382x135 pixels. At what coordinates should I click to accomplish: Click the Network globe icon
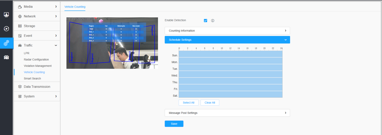tap(20, 16)
